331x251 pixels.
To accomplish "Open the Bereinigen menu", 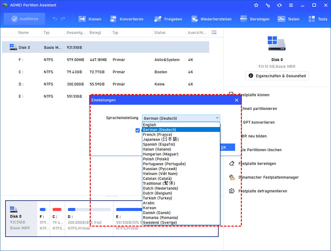I will 255,19.
